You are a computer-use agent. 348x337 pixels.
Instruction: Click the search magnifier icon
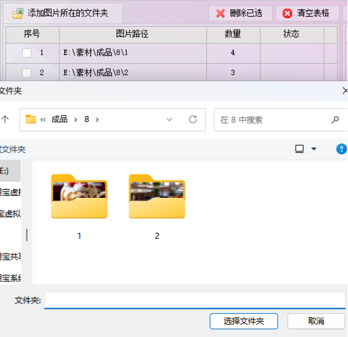tap(335, 120)
